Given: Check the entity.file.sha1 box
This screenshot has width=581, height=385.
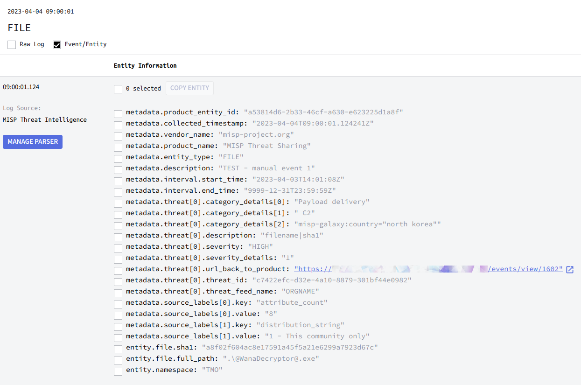Looking at the screenshot, I should [x=118, y=349].
